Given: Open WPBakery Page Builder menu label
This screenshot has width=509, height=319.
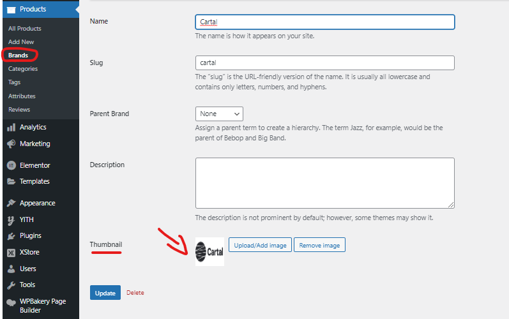Looking at the screenshot, I should [x=43, y=306].
